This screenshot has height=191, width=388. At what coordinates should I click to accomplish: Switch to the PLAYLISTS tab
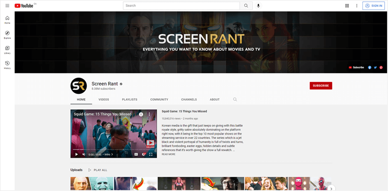[130, 99]
